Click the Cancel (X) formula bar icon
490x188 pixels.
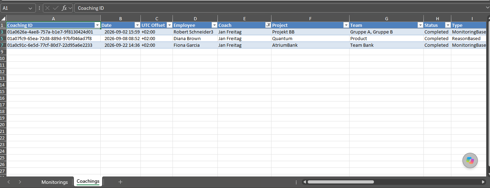click(x=48, y=8)
